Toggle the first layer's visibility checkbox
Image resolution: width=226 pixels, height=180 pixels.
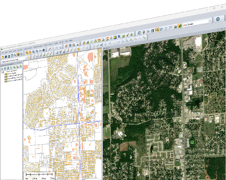5,74
